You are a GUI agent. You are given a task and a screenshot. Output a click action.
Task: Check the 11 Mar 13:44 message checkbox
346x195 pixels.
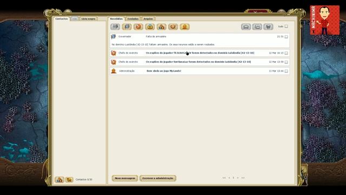point(286,71)
